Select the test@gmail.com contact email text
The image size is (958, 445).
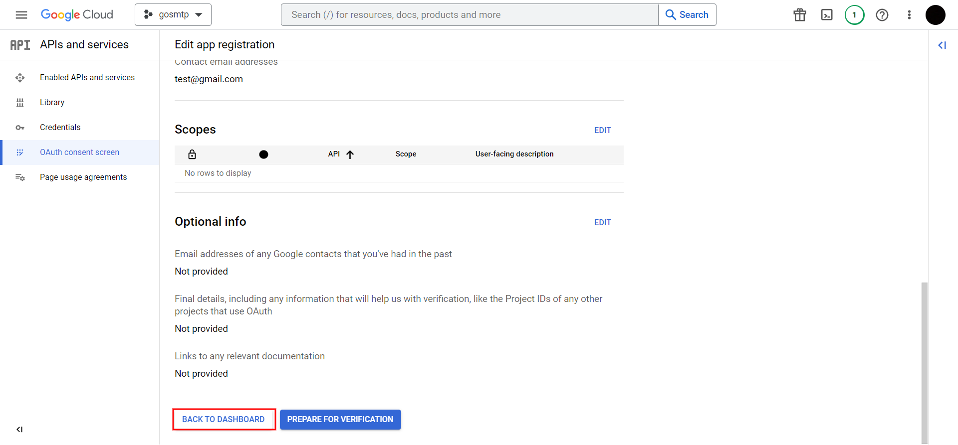[x=209, y=79]
